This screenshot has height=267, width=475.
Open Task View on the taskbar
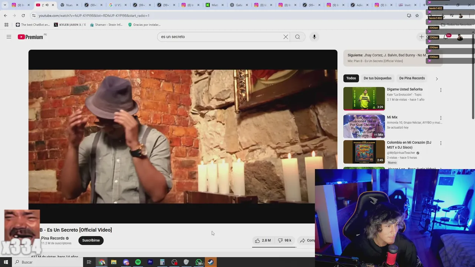tap(89, 262)
